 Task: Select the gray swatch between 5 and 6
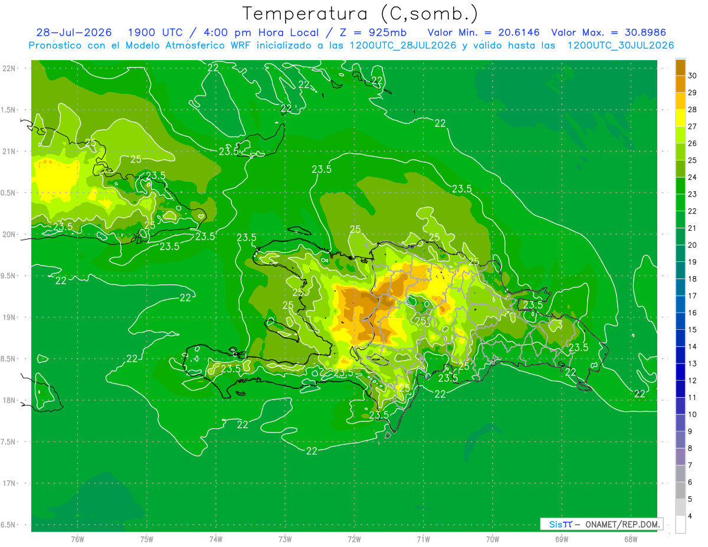[x=680, y=490]
